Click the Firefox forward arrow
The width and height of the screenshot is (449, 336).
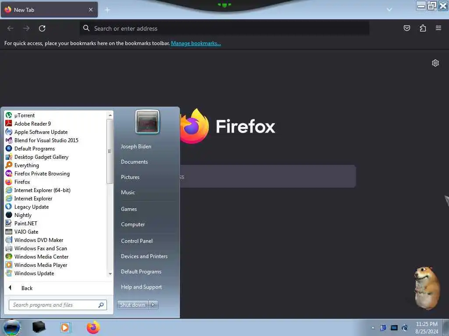click(26, 28)
